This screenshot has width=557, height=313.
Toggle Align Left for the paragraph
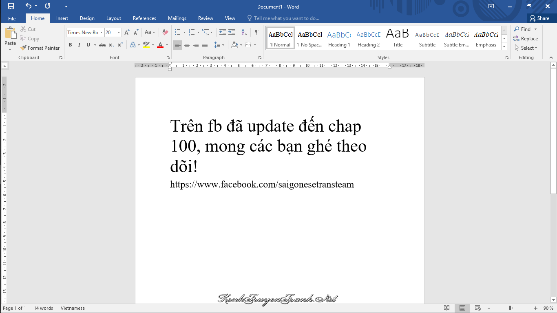178,45
